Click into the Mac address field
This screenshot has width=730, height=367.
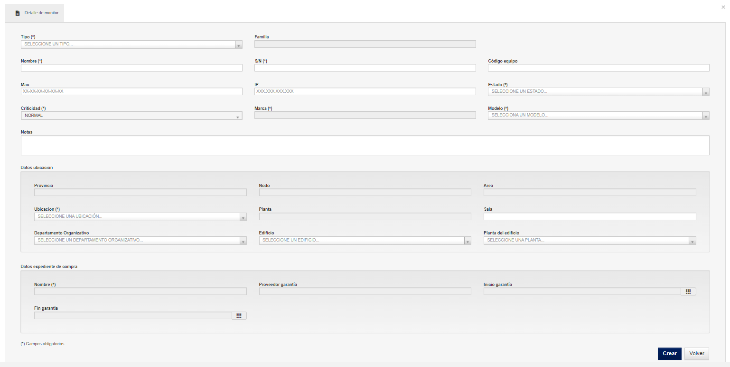tap(131, 91)
